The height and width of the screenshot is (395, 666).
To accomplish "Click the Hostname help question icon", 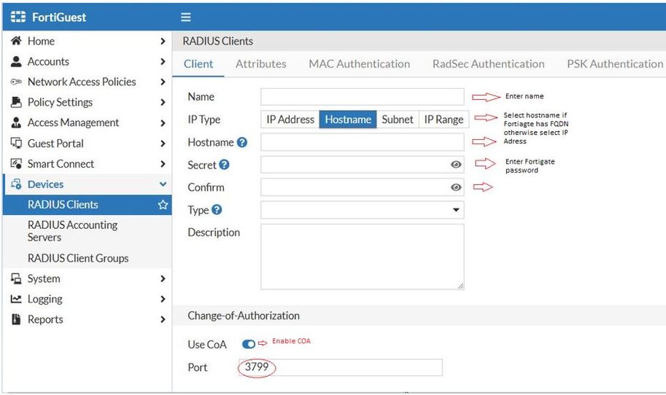I will click(242, 142).
